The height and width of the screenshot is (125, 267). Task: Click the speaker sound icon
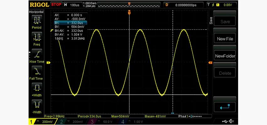coord(232,121)
